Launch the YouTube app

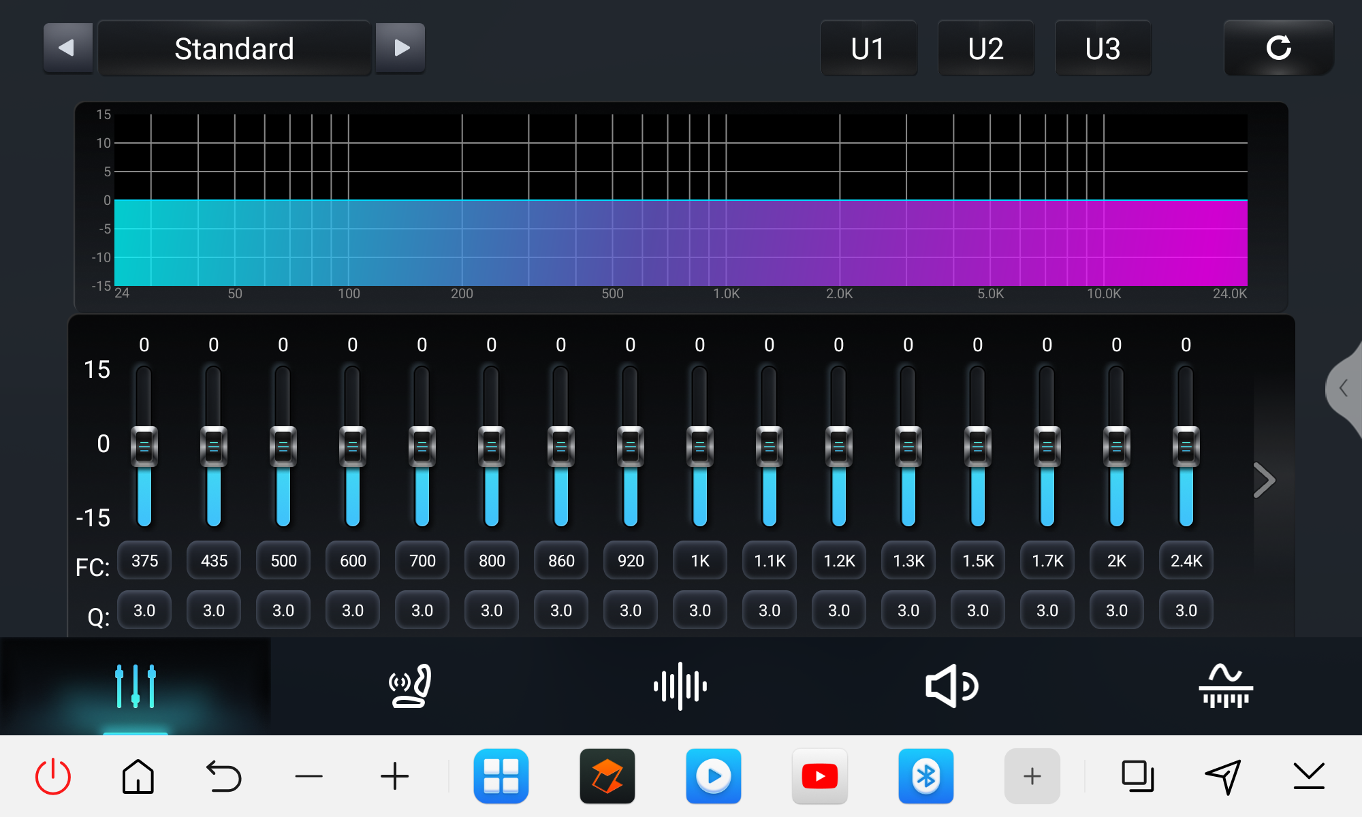pos(819,777)
